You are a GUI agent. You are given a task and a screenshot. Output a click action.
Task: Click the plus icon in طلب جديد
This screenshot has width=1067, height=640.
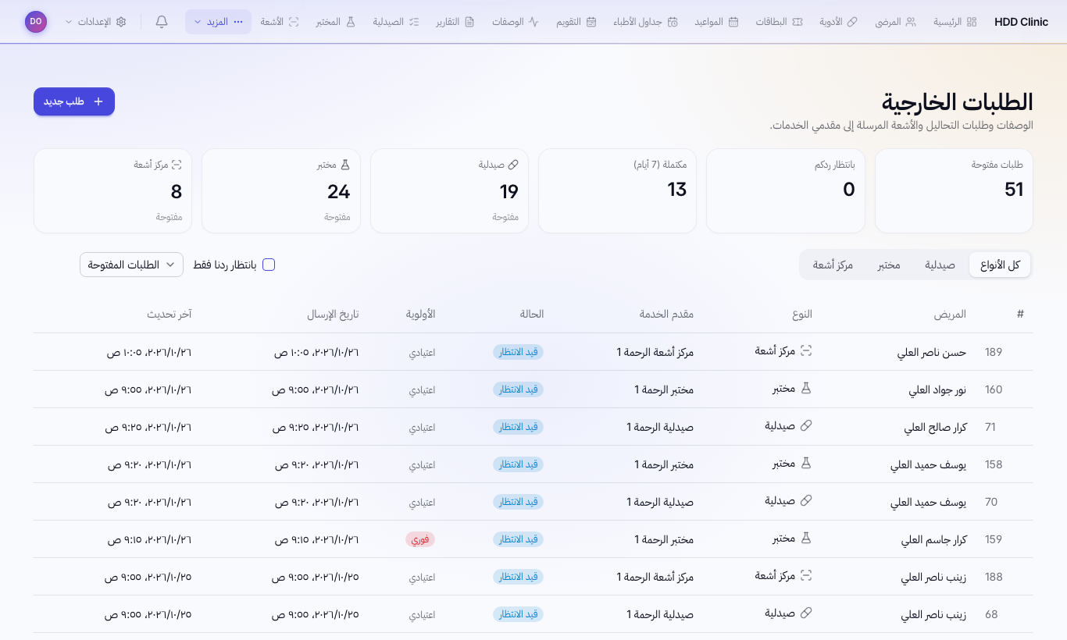[98, 101]
